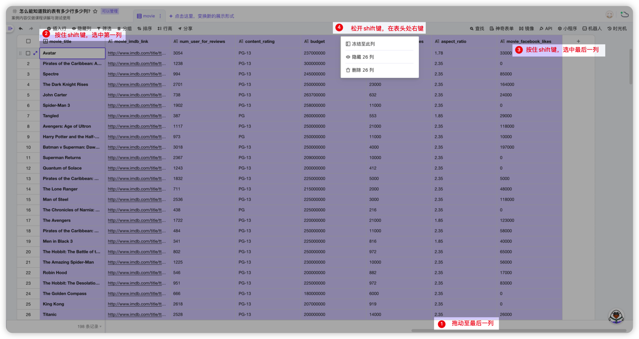
Task: Open the IMDb link for Tangled
Action: 137,116
